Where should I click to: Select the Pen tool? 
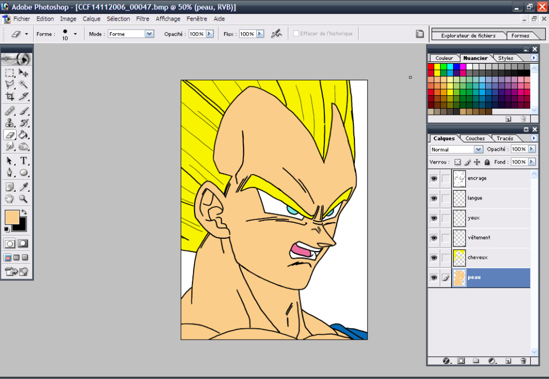pos(9,172)
